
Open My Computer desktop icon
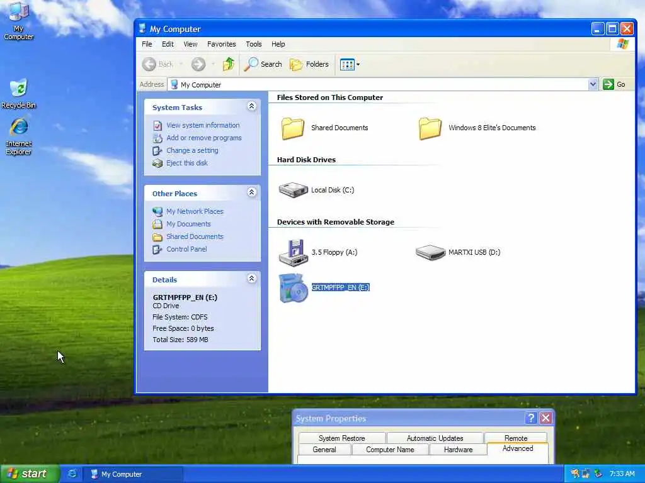point(18,21)
